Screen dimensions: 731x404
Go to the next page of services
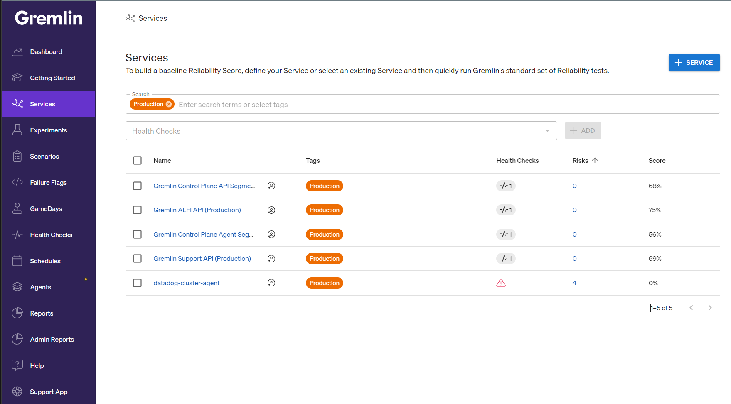[710, 308]
